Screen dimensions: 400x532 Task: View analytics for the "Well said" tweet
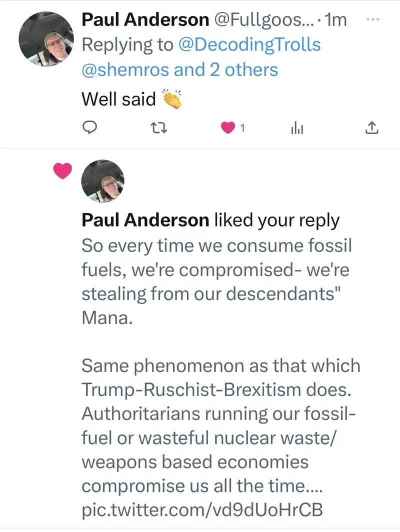[x=297, y=128]
